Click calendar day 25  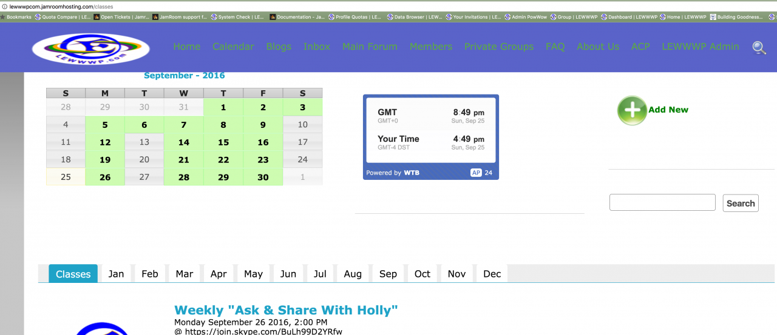click(66, 177)
